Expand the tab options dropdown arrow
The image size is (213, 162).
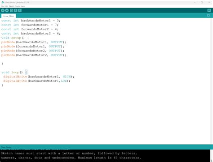(208, 15)
